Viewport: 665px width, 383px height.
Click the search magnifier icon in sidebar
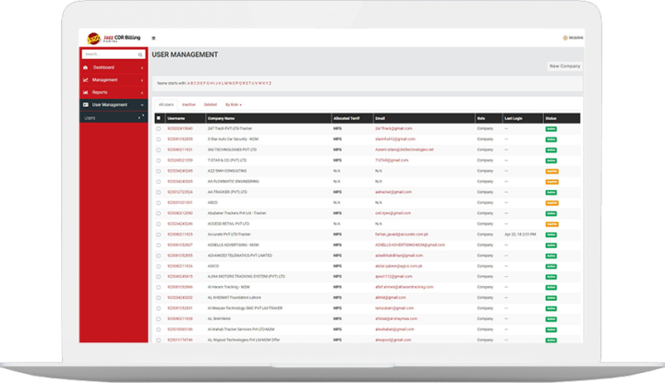coord(140,54)
